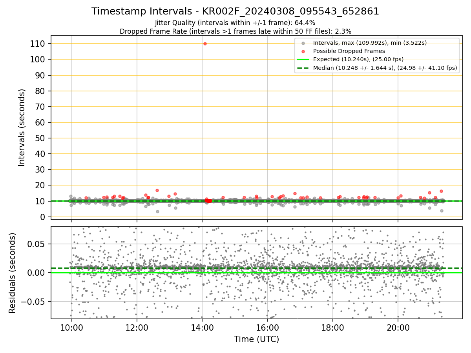The width and height of the screenshot is (471, 353).
Task: Click the Median (10.248 +/- 1.644 s) legend entry
Action: (x=377, y=68)
